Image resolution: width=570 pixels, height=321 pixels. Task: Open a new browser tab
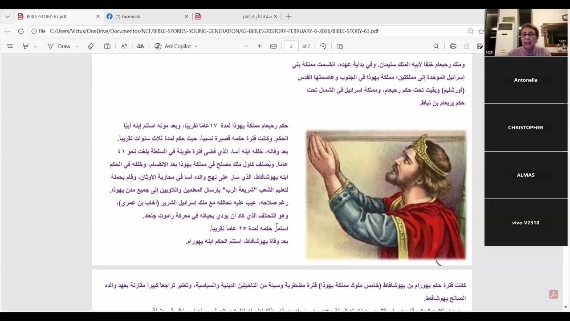pyautogui.click(x=289, y=16)
